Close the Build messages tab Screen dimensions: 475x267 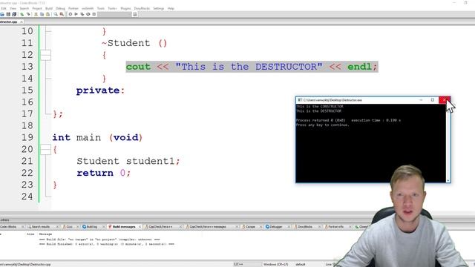click(140, 227)
